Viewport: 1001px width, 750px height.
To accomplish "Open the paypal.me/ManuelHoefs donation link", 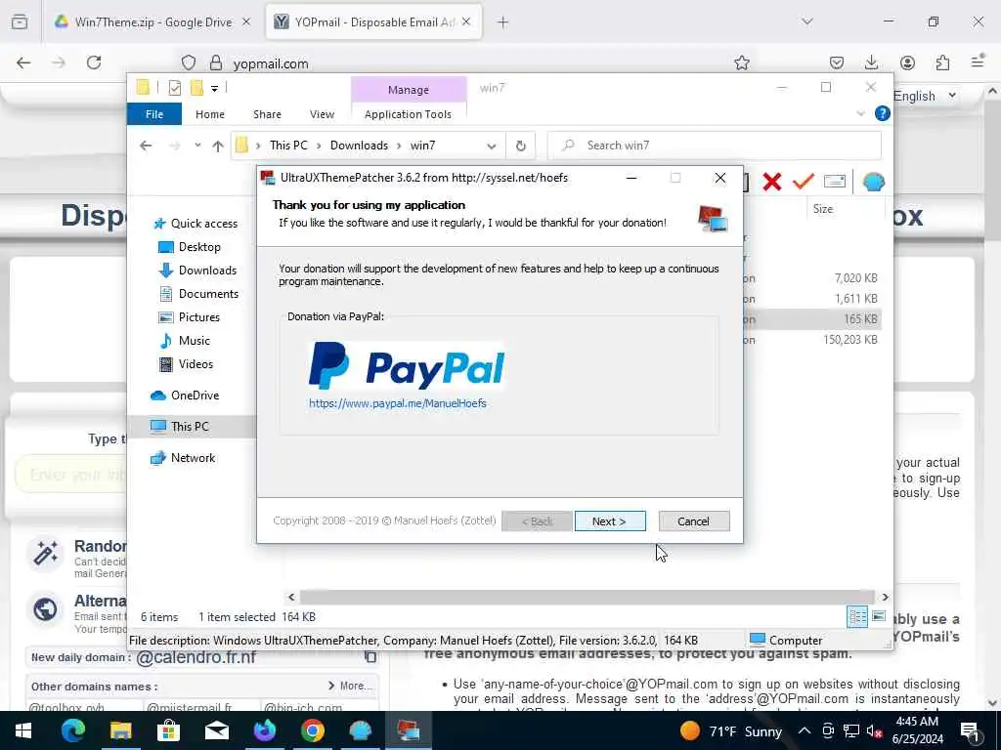I will coord(398,403).
